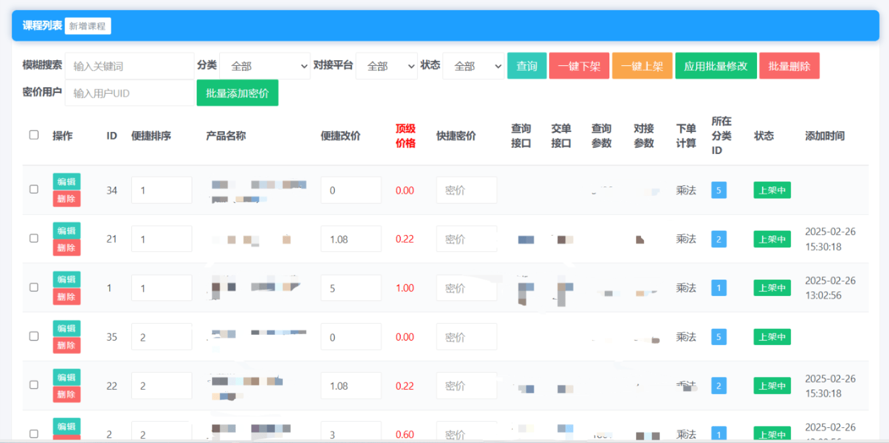Click the 上架中 status badge for ID 1
Image resolution: width=889 pixels, height=443 pixels.
click(x=772, y=288)
